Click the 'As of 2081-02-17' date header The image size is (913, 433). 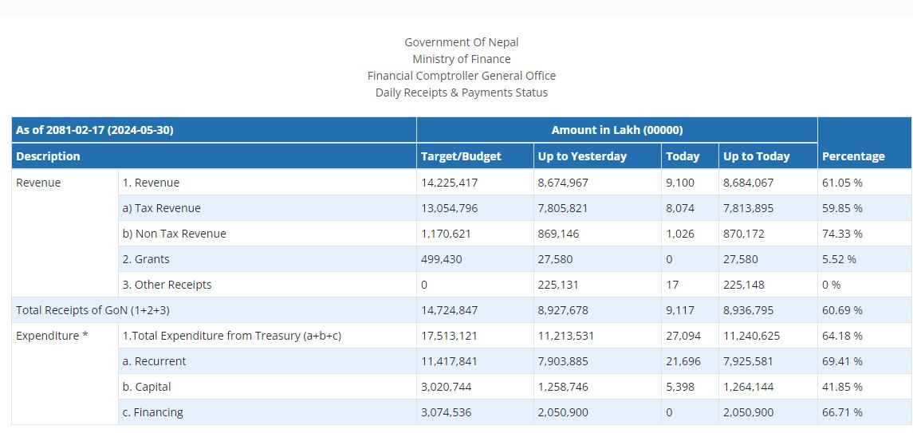[x=95, y=130]
